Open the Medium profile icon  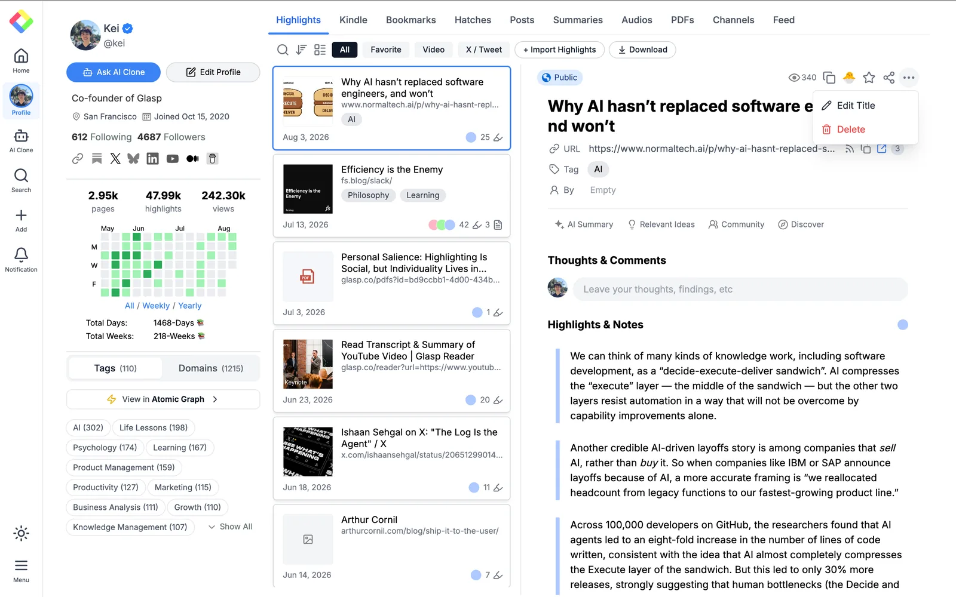click(x=192, y=158)
